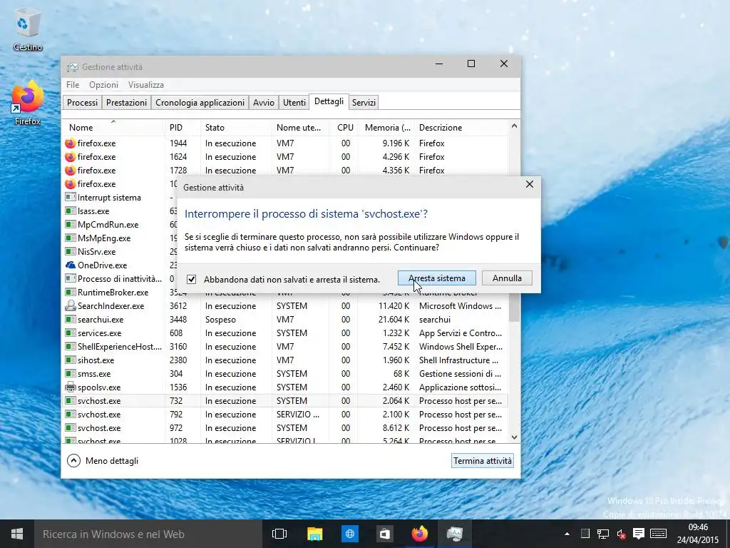
Task: Confirm with Arresta sistema button
Action: (437, 278)
